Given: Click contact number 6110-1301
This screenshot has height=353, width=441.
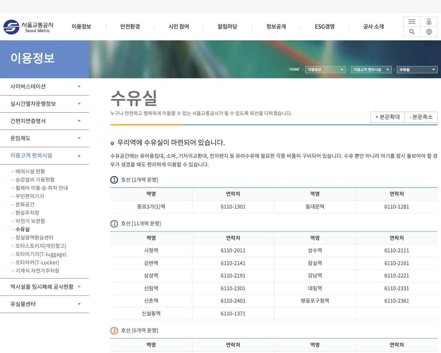Looking at the screenshot, I should coord(233,206).
